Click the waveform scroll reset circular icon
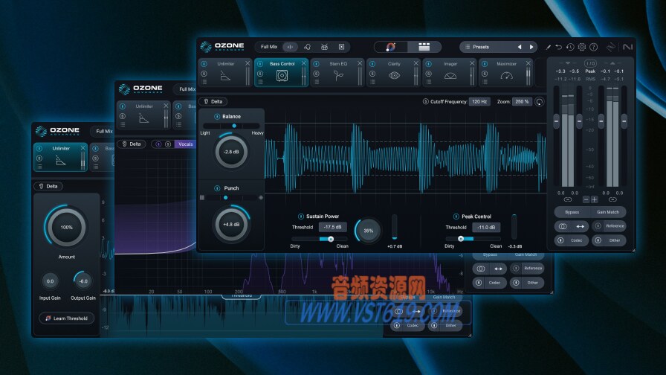This screenshot has height=375, width=666. click(x=540, y=102)
